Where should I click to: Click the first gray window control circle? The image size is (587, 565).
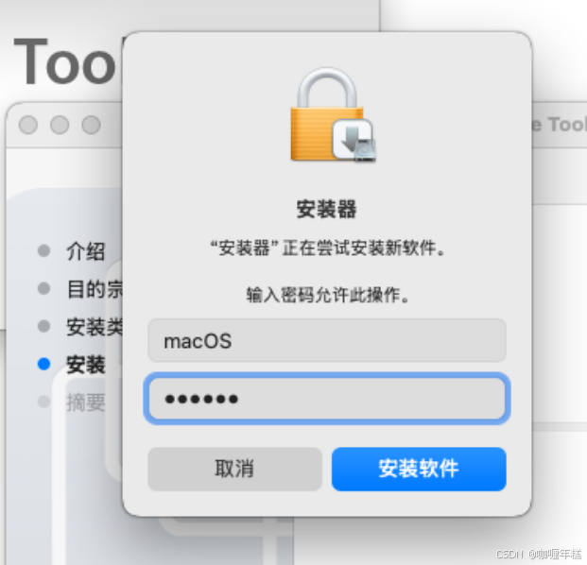point(28,125)
